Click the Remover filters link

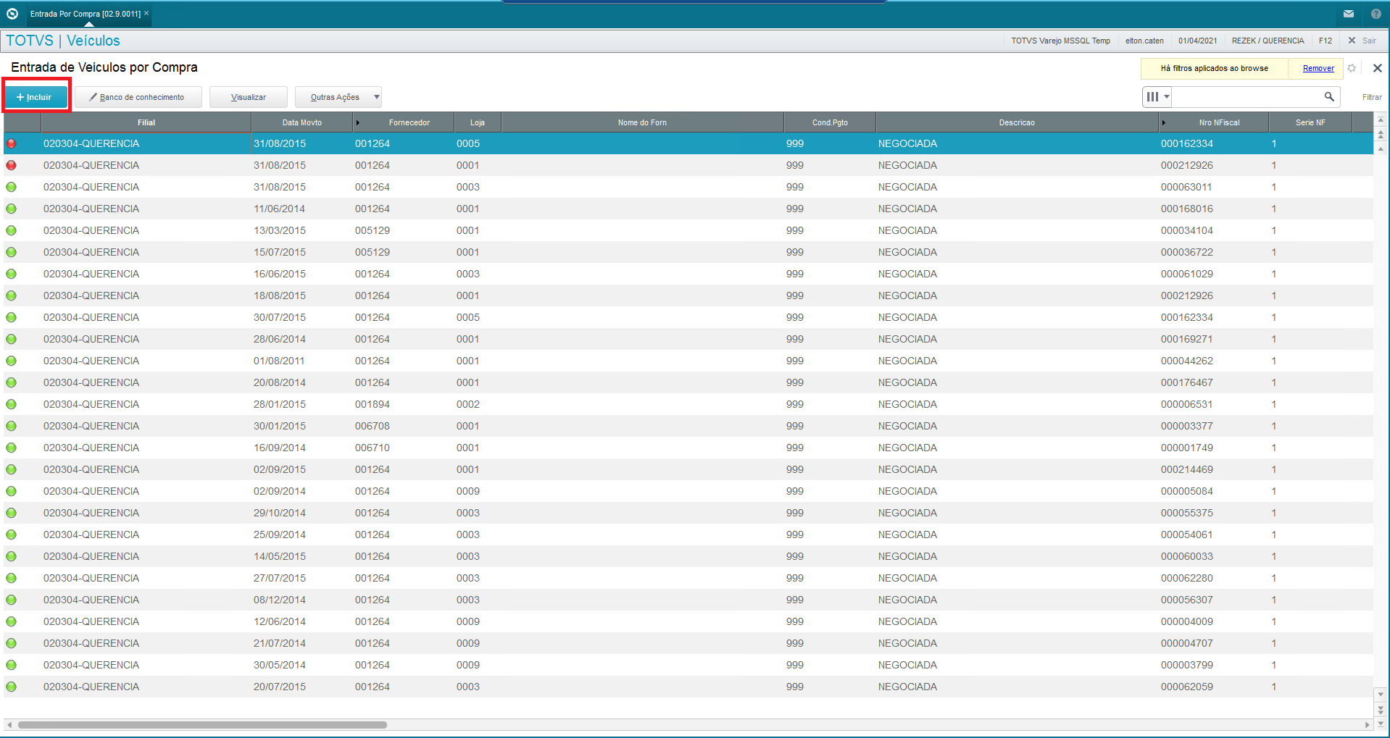pos(1318,68)
